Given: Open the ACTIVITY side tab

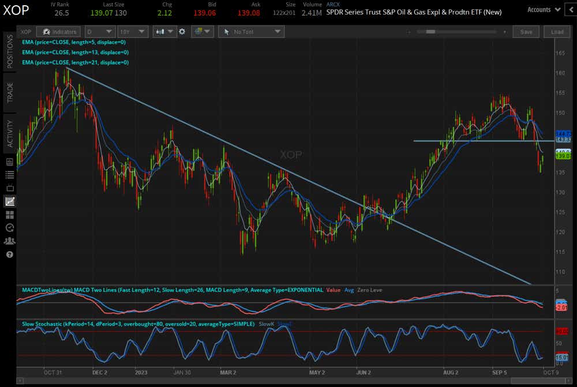Looking at the screenshot, I should (x=10, y=134).
